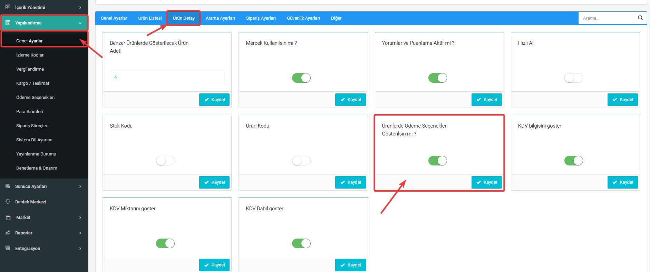
Task: Switch to the Ürün Listesi tab
Action: (x=150, y=18)
